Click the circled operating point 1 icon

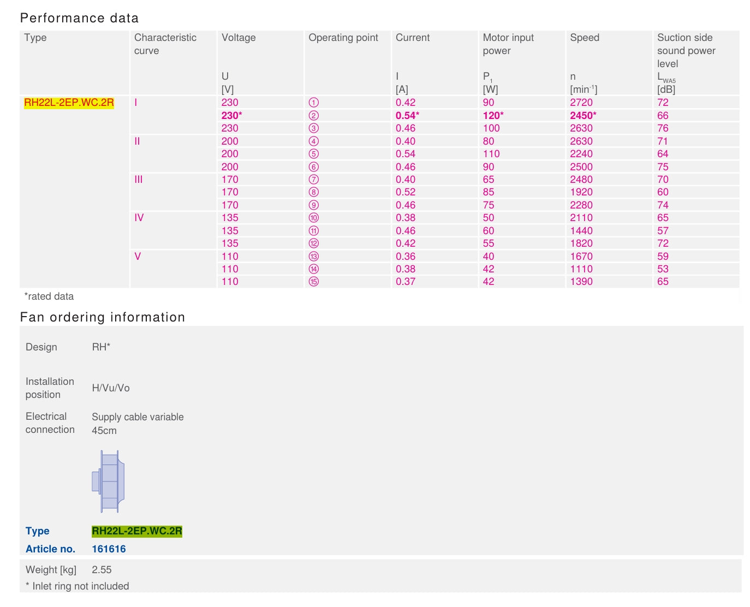313,103
